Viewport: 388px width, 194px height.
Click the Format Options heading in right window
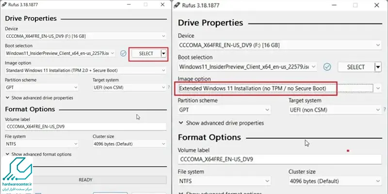[210, 137]
